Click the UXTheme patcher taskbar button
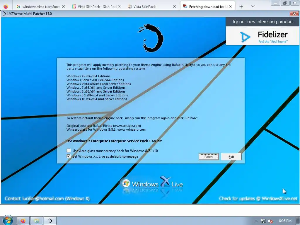The width and height of the screenshot is (300, 225). 50,221
